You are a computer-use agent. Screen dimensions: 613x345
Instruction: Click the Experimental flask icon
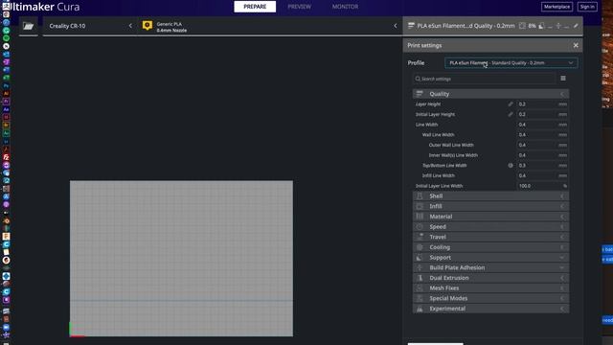click(420, 309)
